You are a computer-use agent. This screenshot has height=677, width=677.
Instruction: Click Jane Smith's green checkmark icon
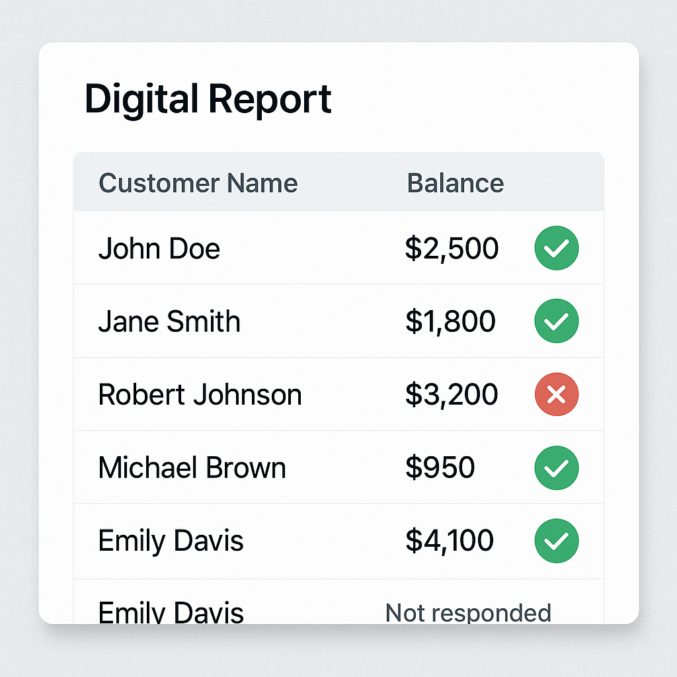coord(557,321)
